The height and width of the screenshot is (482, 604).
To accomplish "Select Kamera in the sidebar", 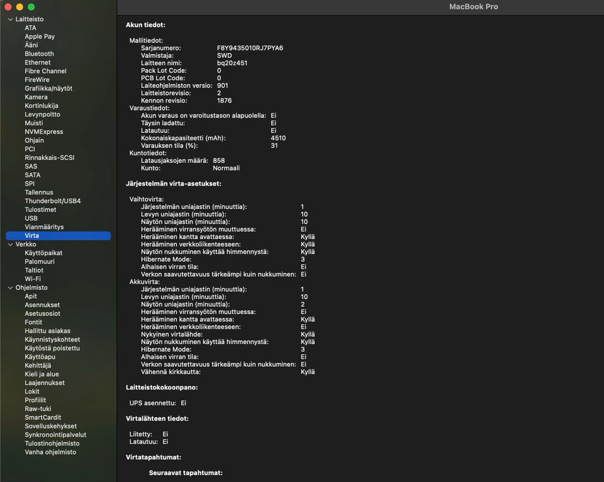I will [x=36, y=97].
